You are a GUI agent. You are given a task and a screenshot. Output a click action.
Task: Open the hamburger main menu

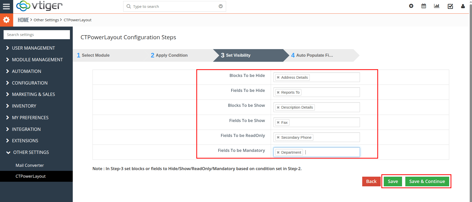(x=6, y=6)
